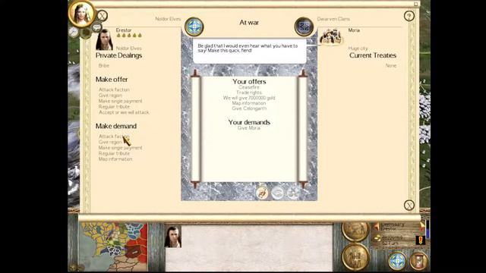
Task: Click the campaign minimap
Action: pyautogui.click(x=113, y=246)
